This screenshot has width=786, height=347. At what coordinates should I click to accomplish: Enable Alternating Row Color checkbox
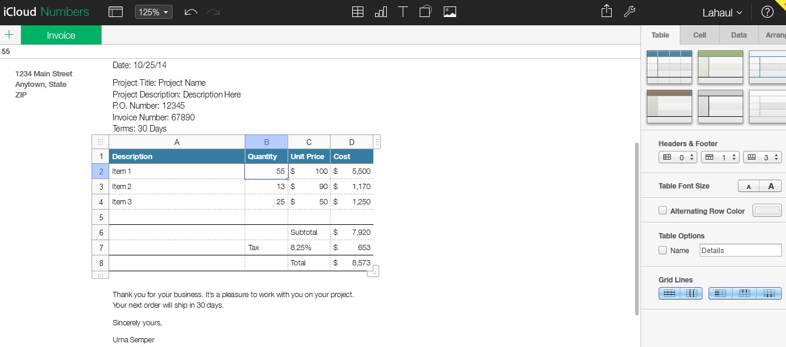tap(663, 211)
